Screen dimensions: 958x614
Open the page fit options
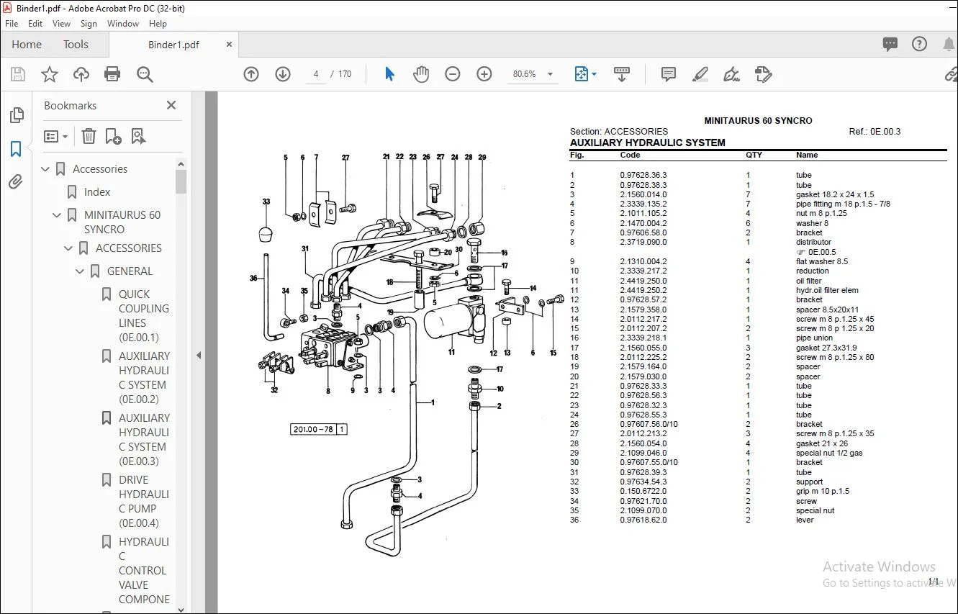click(x=584, y=74)
